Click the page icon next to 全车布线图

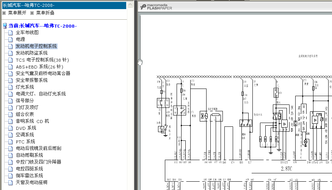click(10, 33)
